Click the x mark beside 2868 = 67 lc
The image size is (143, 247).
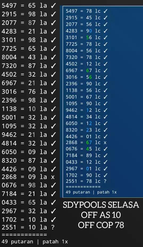(105, 143)
